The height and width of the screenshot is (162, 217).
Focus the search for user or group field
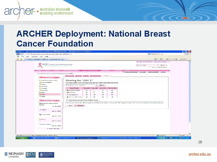pos(80,85)
